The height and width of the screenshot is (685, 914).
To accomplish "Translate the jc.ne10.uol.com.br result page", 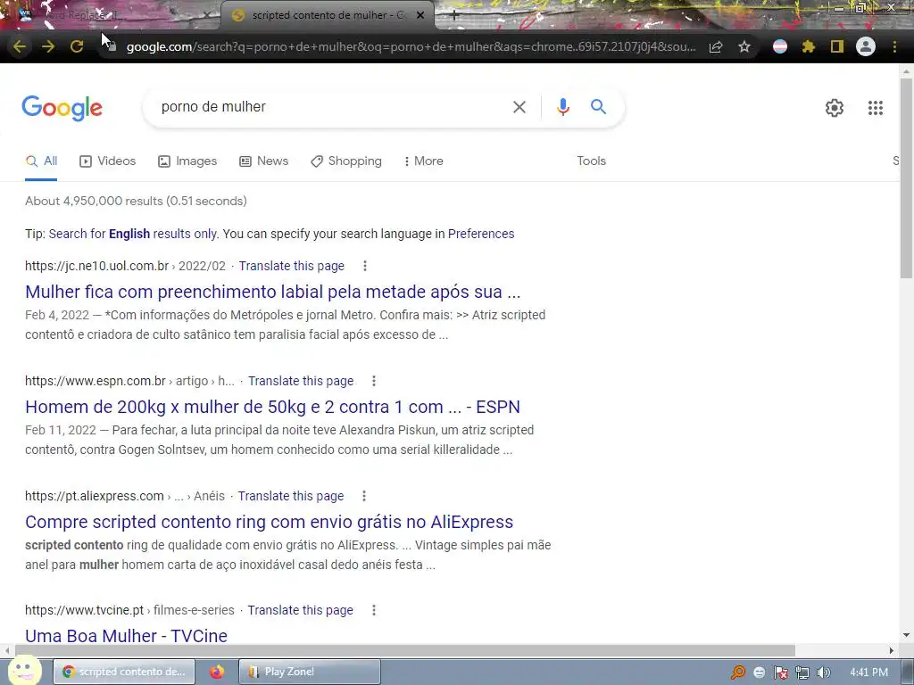I will 292,266.
